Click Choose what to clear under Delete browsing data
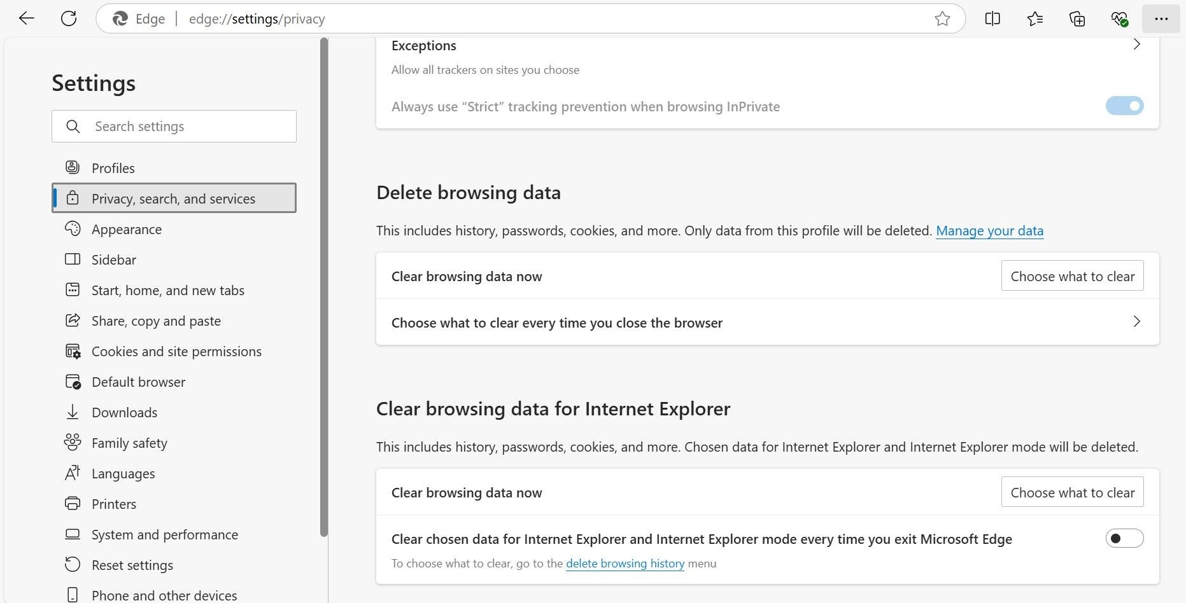 click(x=1072, y=275)
